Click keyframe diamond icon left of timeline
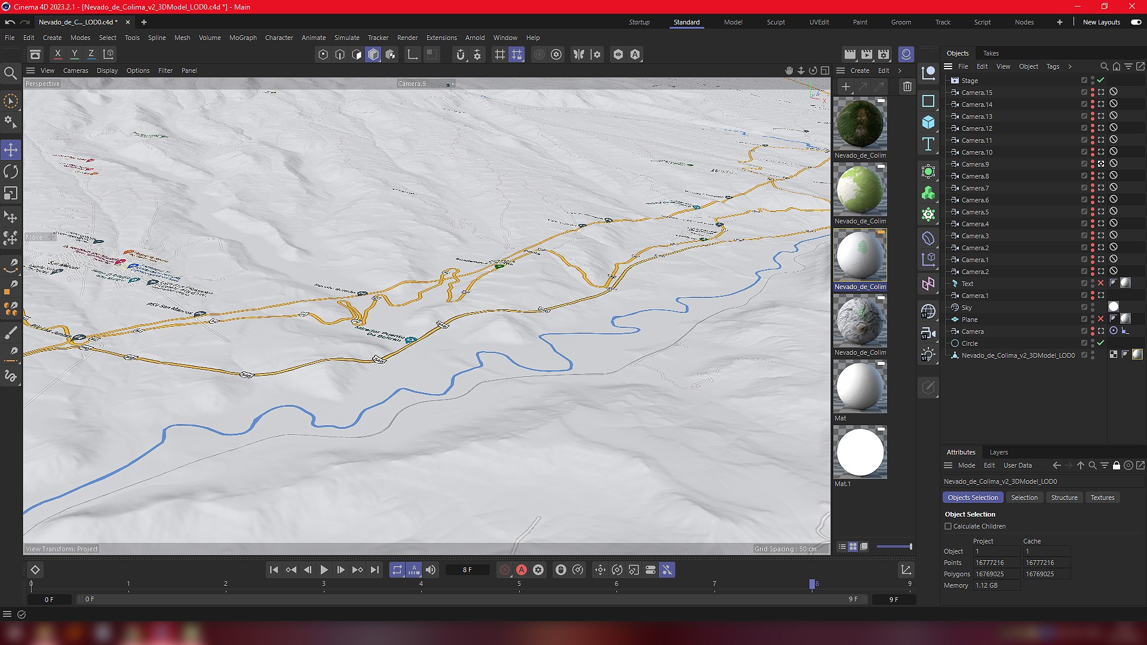Image resolution: width=1147 pixels, height=645 pixels. tap(35, 570)
